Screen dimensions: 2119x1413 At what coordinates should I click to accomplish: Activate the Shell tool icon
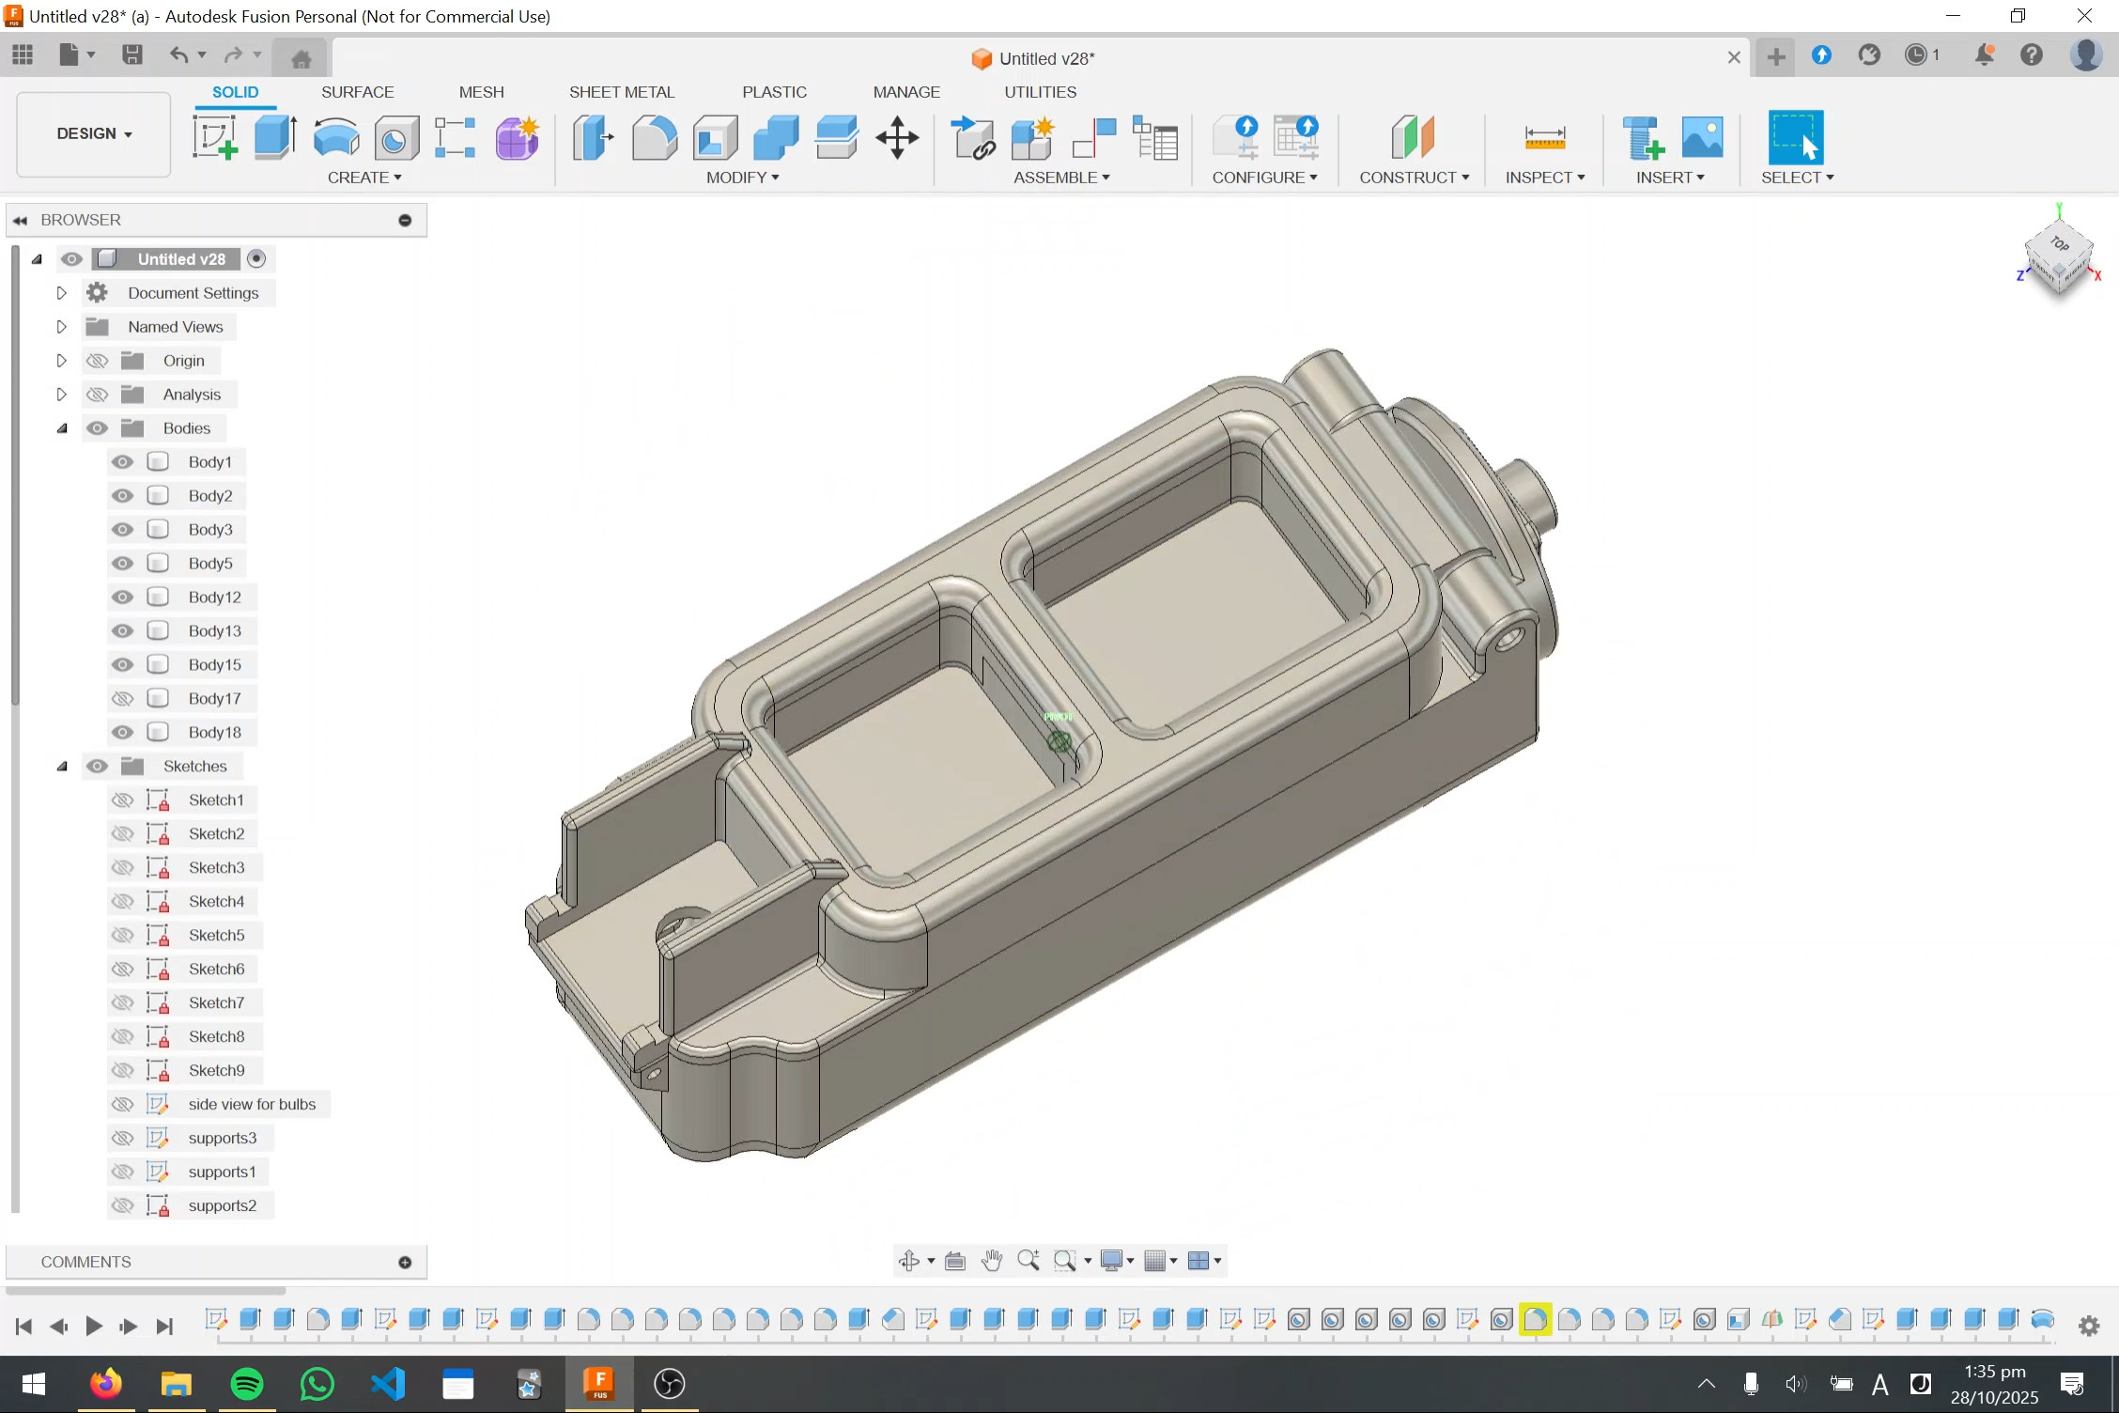pyautogui.click(x=715, y=138)
